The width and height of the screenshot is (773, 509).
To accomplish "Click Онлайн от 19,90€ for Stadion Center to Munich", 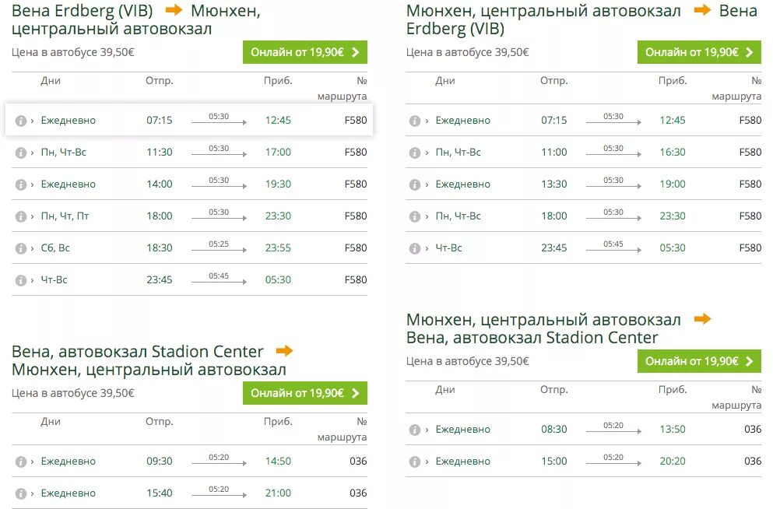I will click(x=304, y=393).
